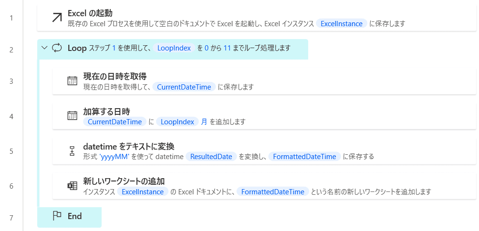Image resolution: width=479 pixels, height=231 pixels.
Task: Select the LoopIndex variable in Loop header
Action: click(x=174, y=48)
